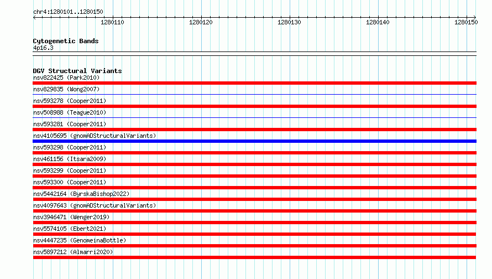Click the red bar under nsv4447235
This screenshot has height=279, width=492.
click(254, 246)
